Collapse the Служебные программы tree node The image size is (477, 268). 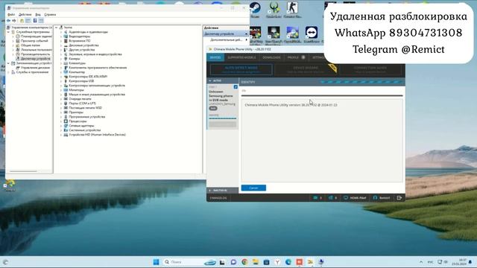click(8, 32)
